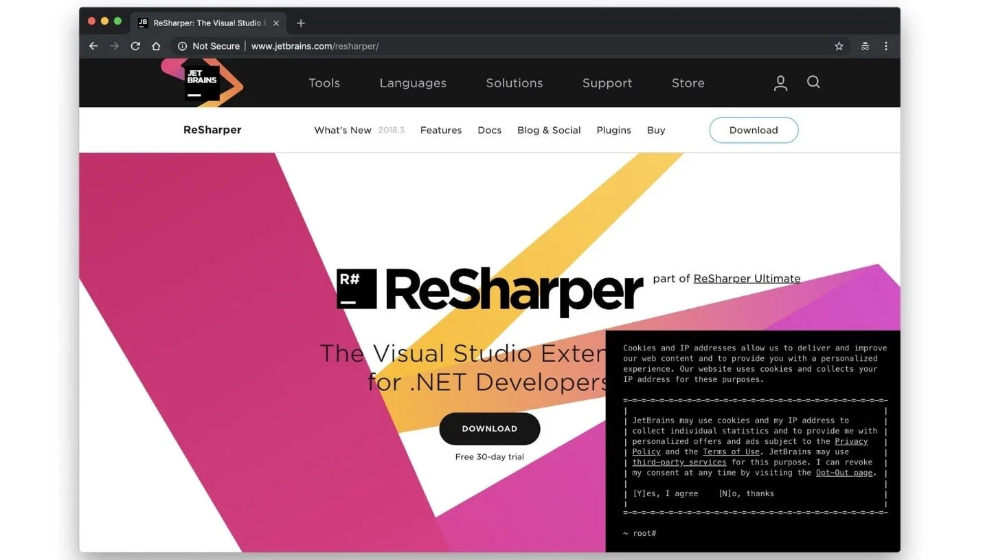Open What's New page
This screenshot has width=983, height=560.
(343, 130)
